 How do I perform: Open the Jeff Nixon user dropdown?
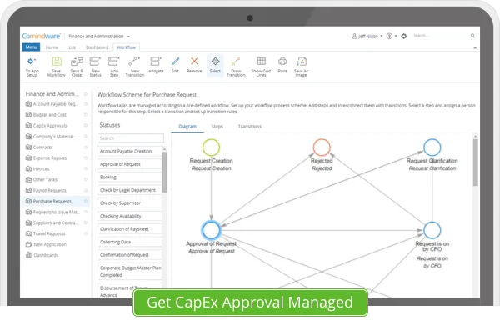pyautogui.click(x=367, y=37)
